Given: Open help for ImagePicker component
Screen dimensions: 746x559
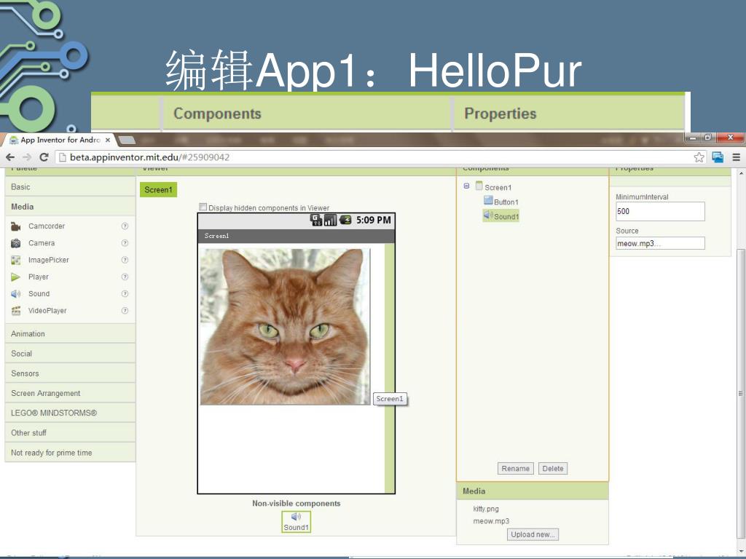Looking at the screenshot, I should tap(125, 260).
